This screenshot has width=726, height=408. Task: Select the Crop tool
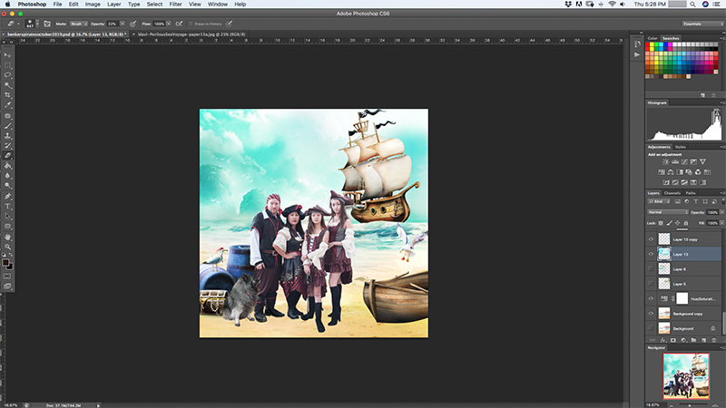[x=7, y=95]
